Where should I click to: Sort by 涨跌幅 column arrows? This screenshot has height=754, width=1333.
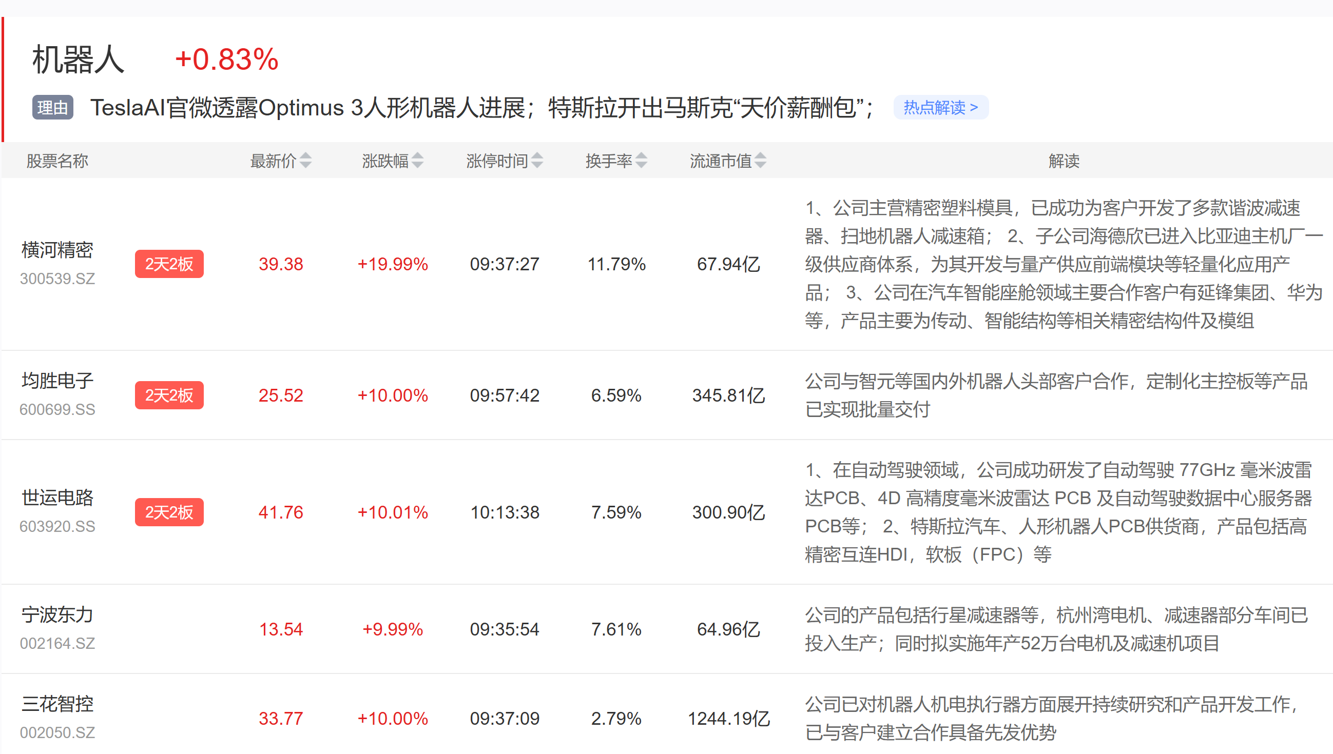pos(418,161)
